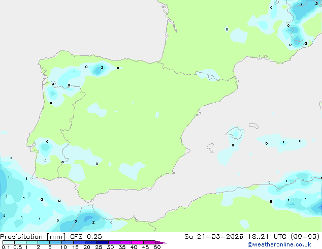Screen dimensions: 322x249
Task: Click the Mallorca island outline
Action: click(x=235, y=133)
